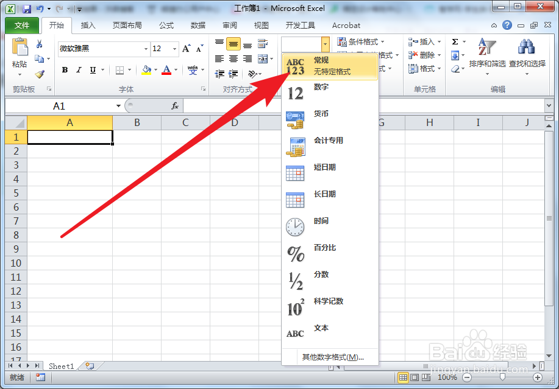559x389 pixels.
Task: Click the Paste clipboard icon
Action: pos(20,47)
